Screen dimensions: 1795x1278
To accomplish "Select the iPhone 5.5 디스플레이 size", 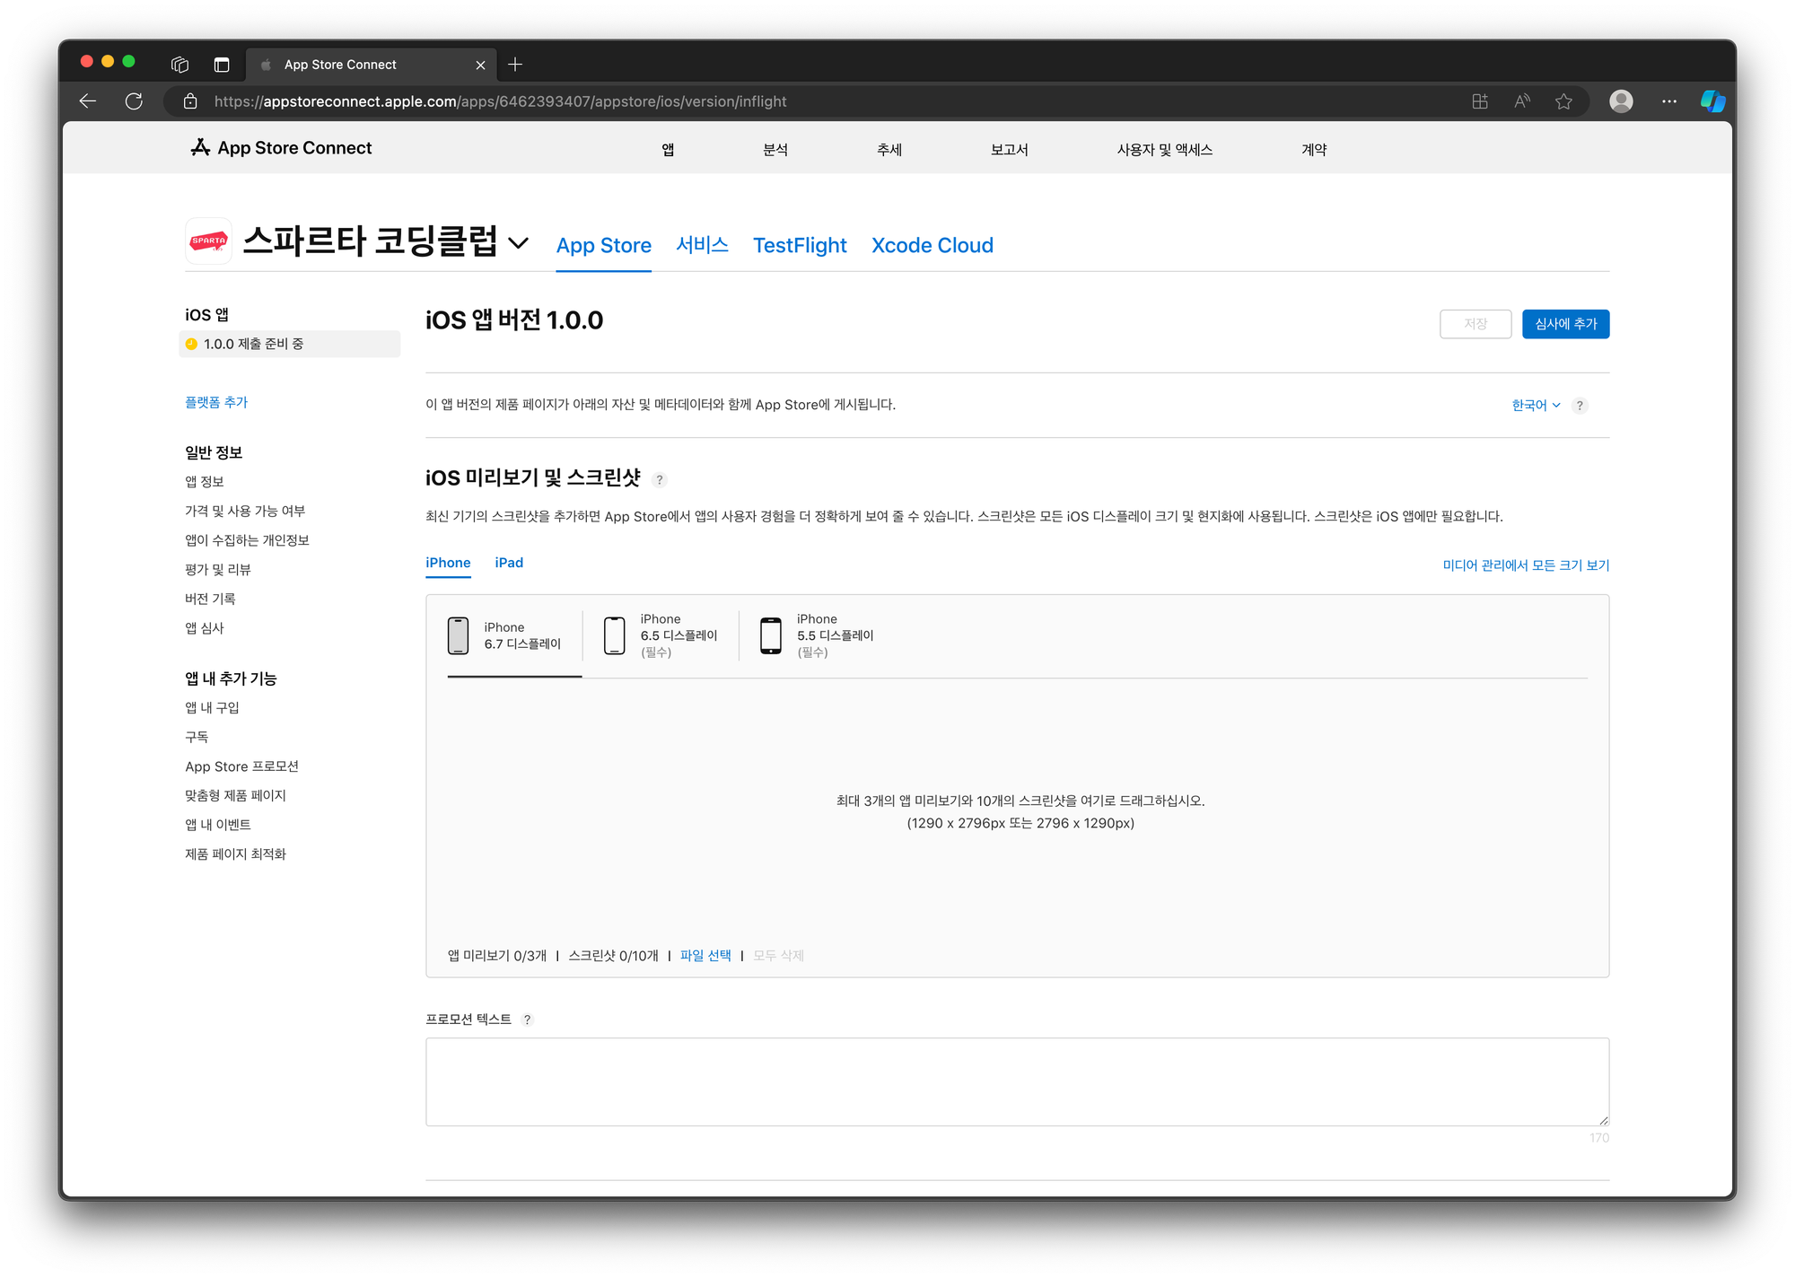I will [x=817, y=635].
